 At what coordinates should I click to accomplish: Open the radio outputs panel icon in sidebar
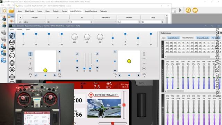click(12, 42)
